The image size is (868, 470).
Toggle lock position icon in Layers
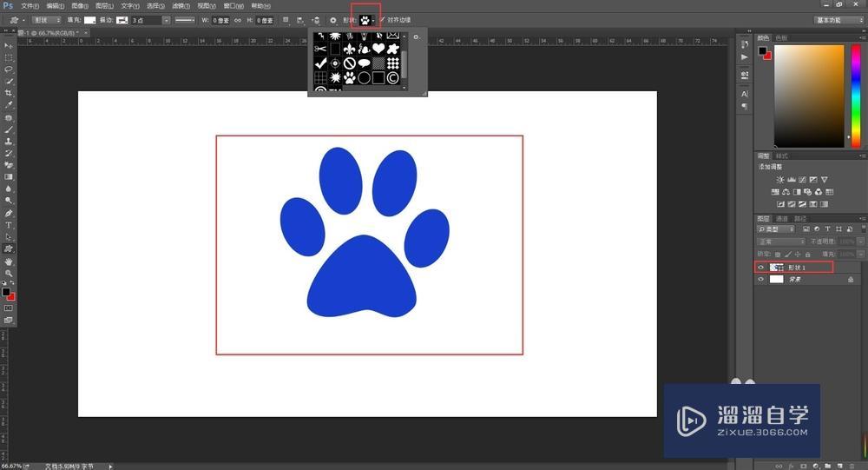(x=798, y=255)
